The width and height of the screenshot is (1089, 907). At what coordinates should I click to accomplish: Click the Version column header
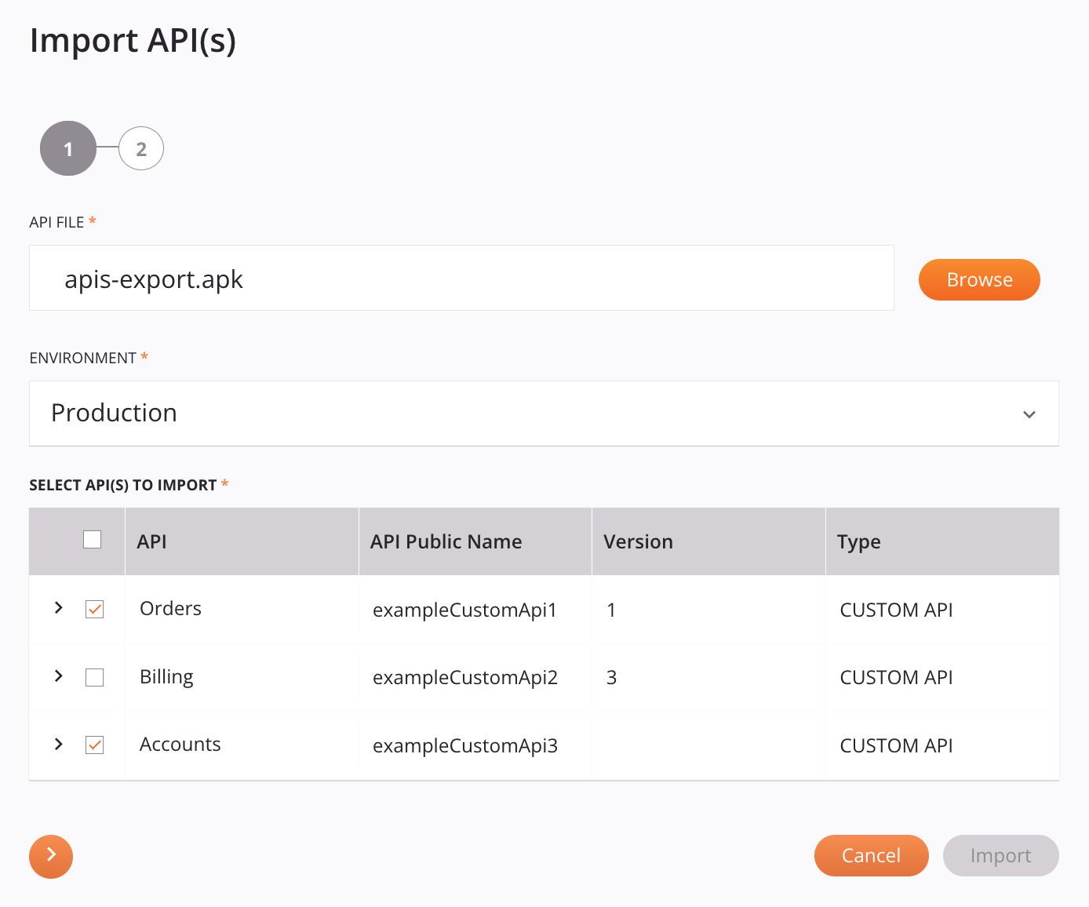[638, 541]
